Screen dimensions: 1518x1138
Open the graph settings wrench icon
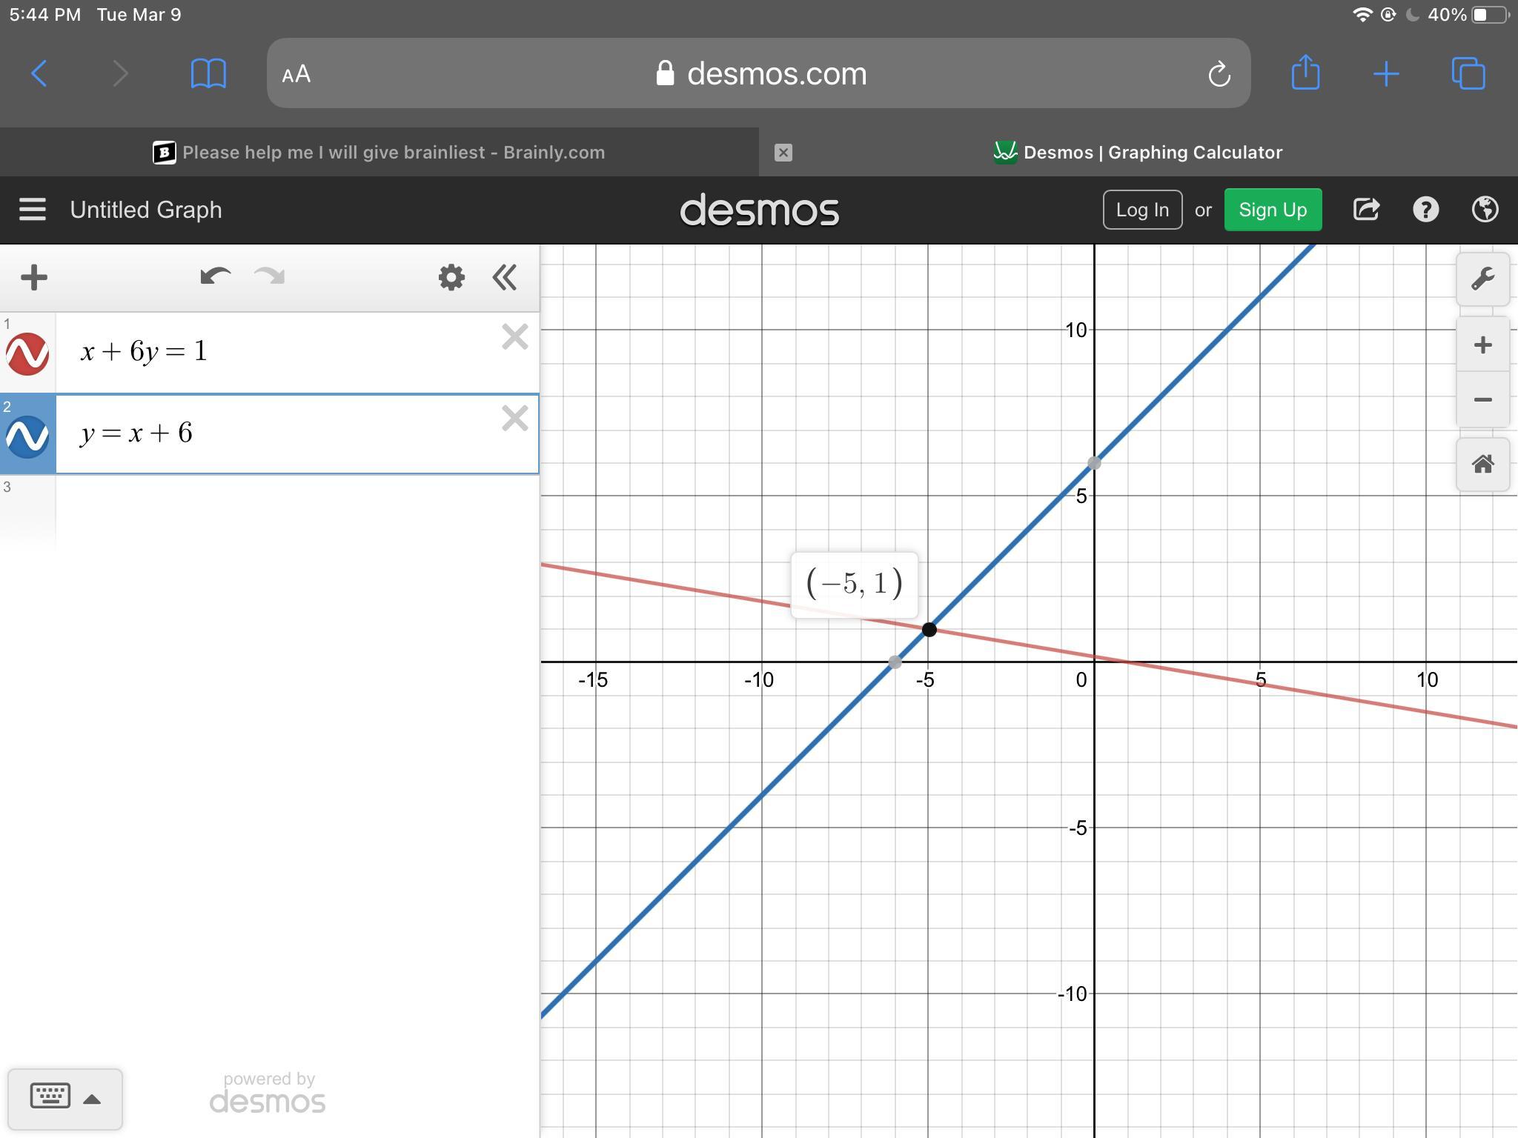[1482, 279]
